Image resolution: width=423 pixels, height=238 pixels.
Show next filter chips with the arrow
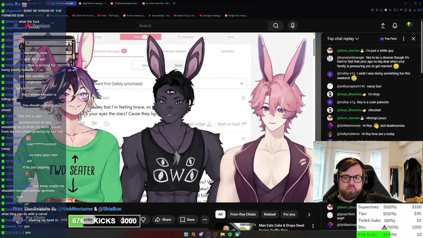point(309,215)
